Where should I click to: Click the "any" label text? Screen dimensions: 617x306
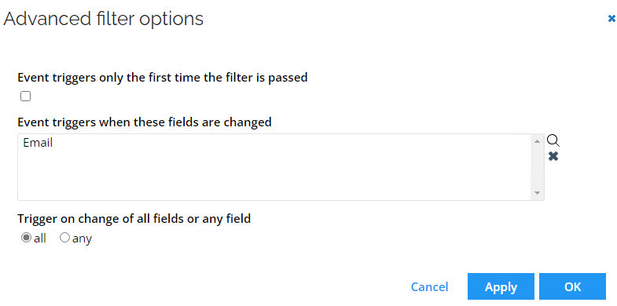click(x=82, y=239)
